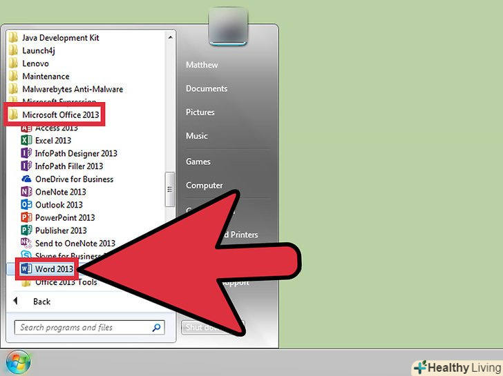Open Games
This screenshot has width=503, height=376.
point(198,161)
